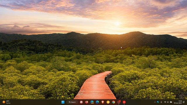Open the Windows Start menu
The image size is (187, 105).
tap(63, 102)
